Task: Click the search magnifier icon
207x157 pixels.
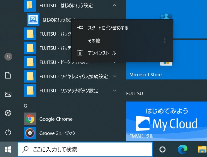Action: coord(25,149)
